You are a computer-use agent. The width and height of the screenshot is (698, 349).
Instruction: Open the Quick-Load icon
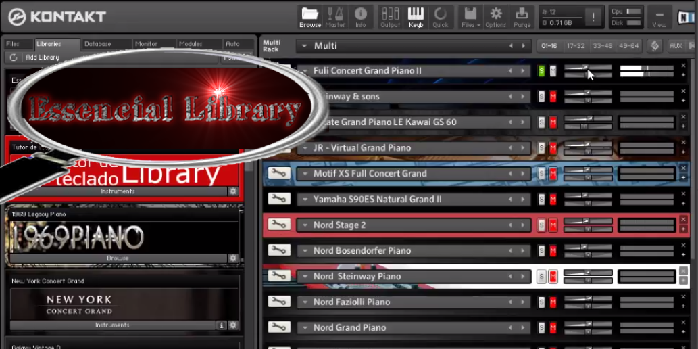coord(441,18)
